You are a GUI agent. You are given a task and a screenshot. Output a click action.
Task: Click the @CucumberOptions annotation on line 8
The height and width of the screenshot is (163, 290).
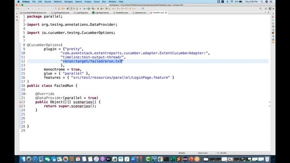[x=44, y=45]
